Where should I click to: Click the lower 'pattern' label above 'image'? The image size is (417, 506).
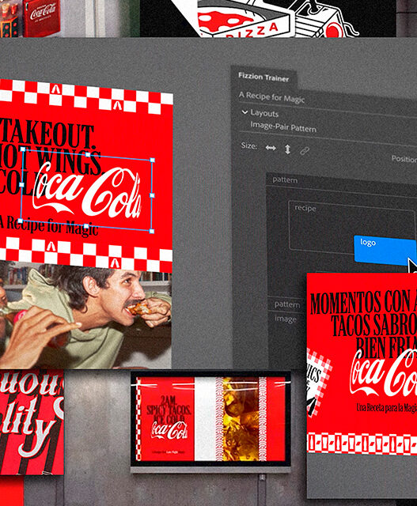[287, 304]
